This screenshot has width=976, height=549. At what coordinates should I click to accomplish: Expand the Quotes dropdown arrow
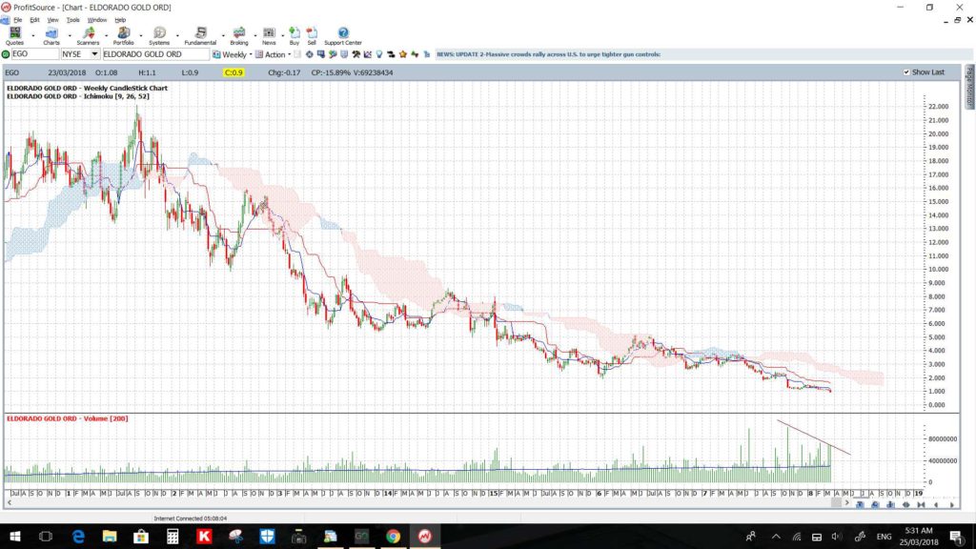pyautogui.click(x=33, y=35)
